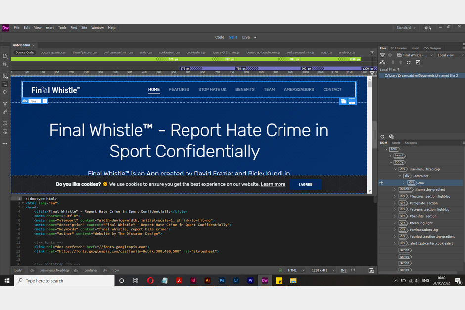Click the Define Servers icon in Files panel
The width and height of the screenshot is (465, 310).
click(382, 55)
